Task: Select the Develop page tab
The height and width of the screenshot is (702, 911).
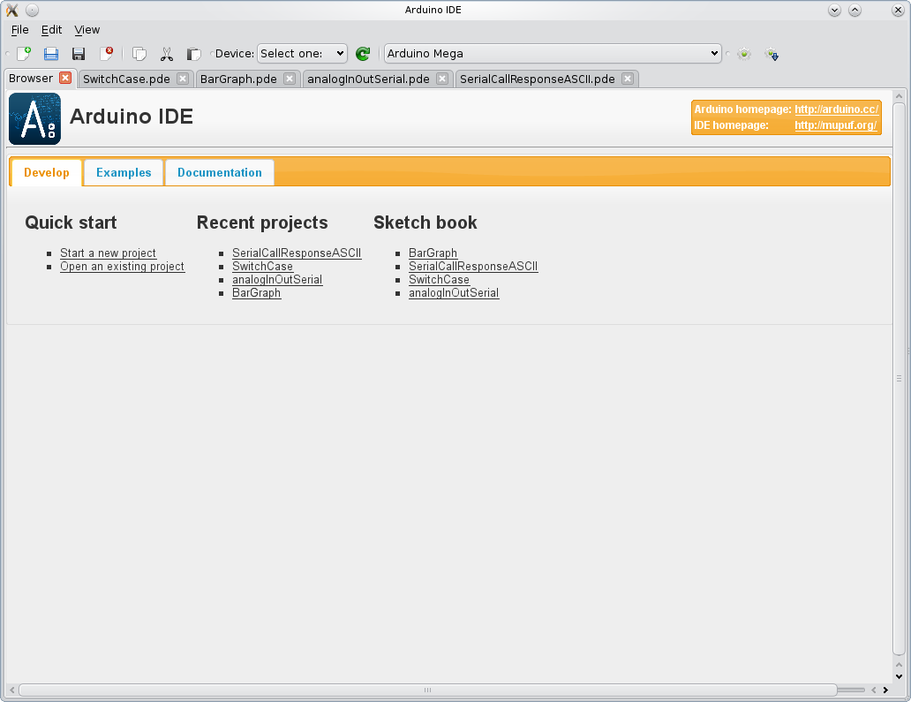Action: [47, 172]
